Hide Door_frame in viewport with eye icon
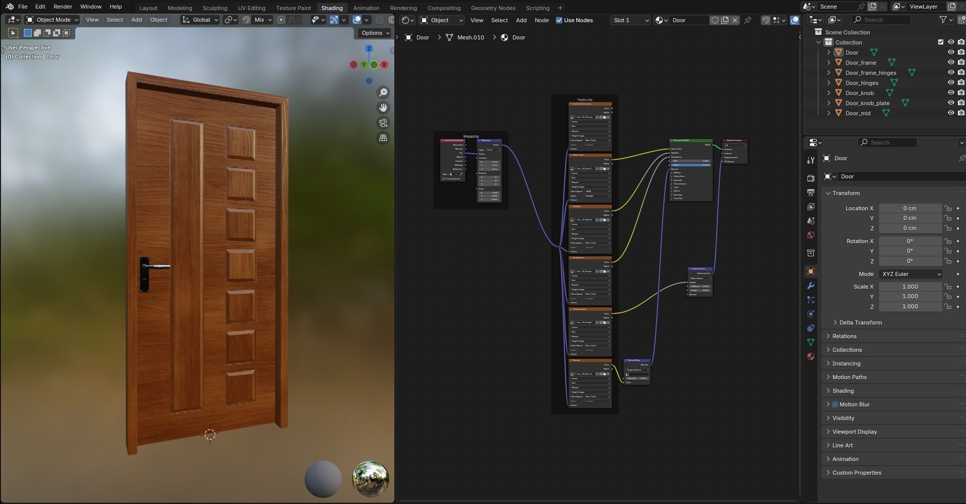966x504 pixels. click(x=951, y=63)
